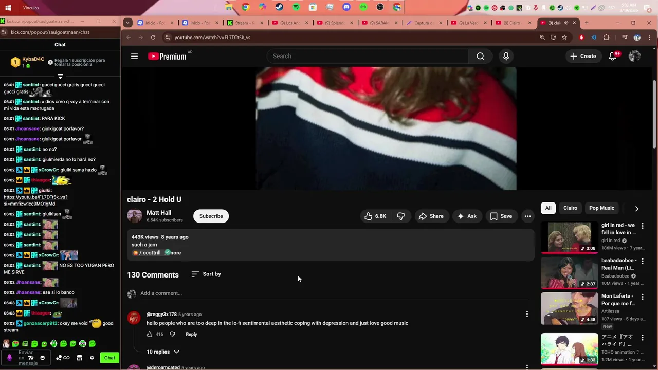658x370 pixels.
Task: Open the tab search dropdown in Chrome
Action: (x=128, y=23)
